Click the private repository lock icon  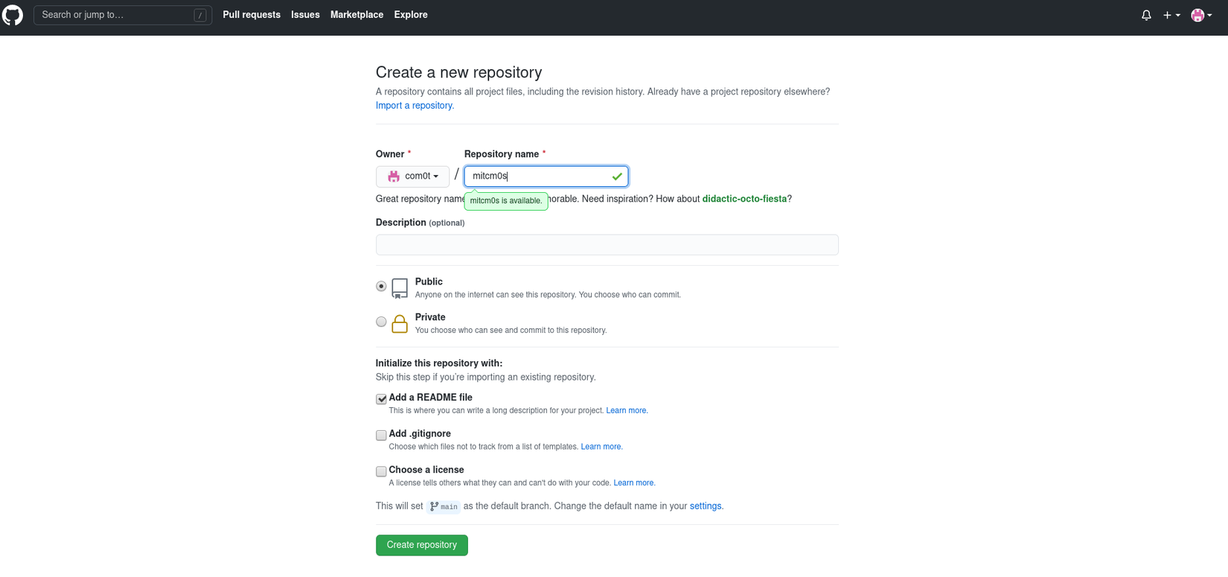tap(400, 324)
